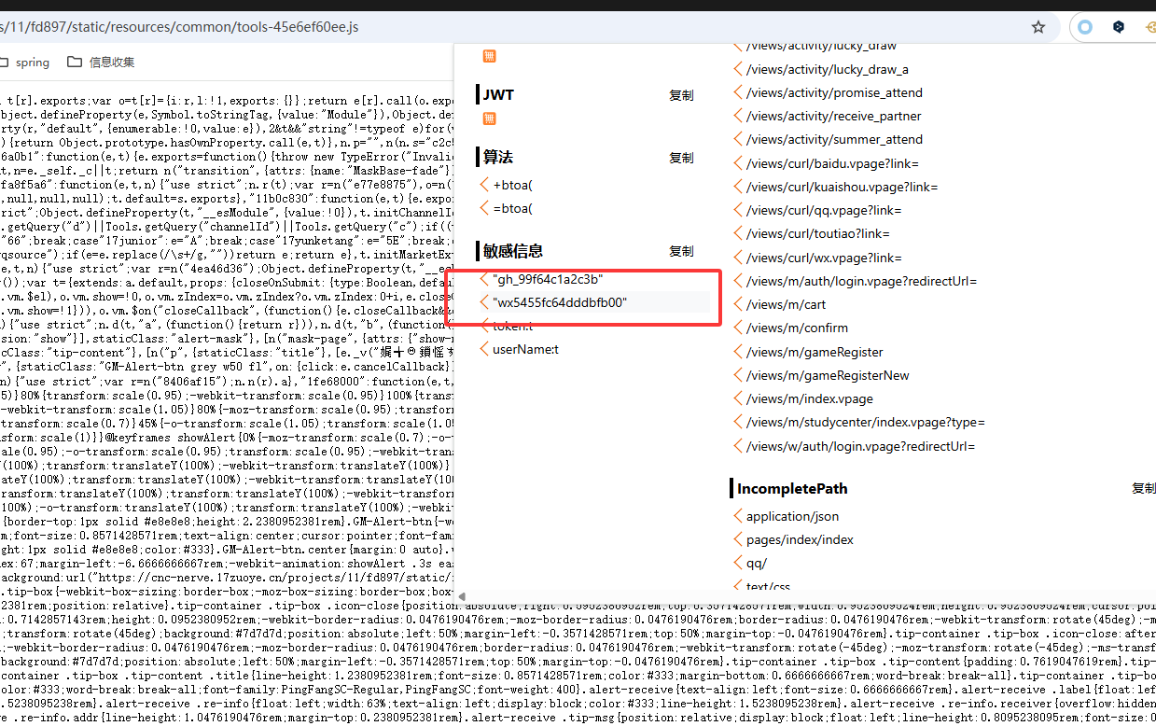Click the orange arrow next to /views/m/cart
This screenshot has width=1156, height=726.
coord(738,304)
